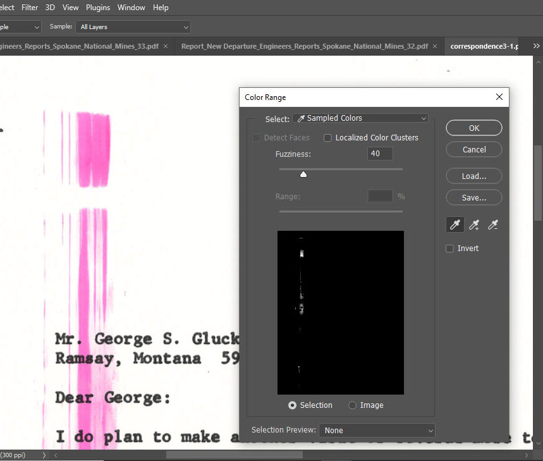The width and height of the screenshot is (543, 461).
Task: Click the Fuzziness value field showing 40
Action: pyautogui.click(x=379, y=154)
